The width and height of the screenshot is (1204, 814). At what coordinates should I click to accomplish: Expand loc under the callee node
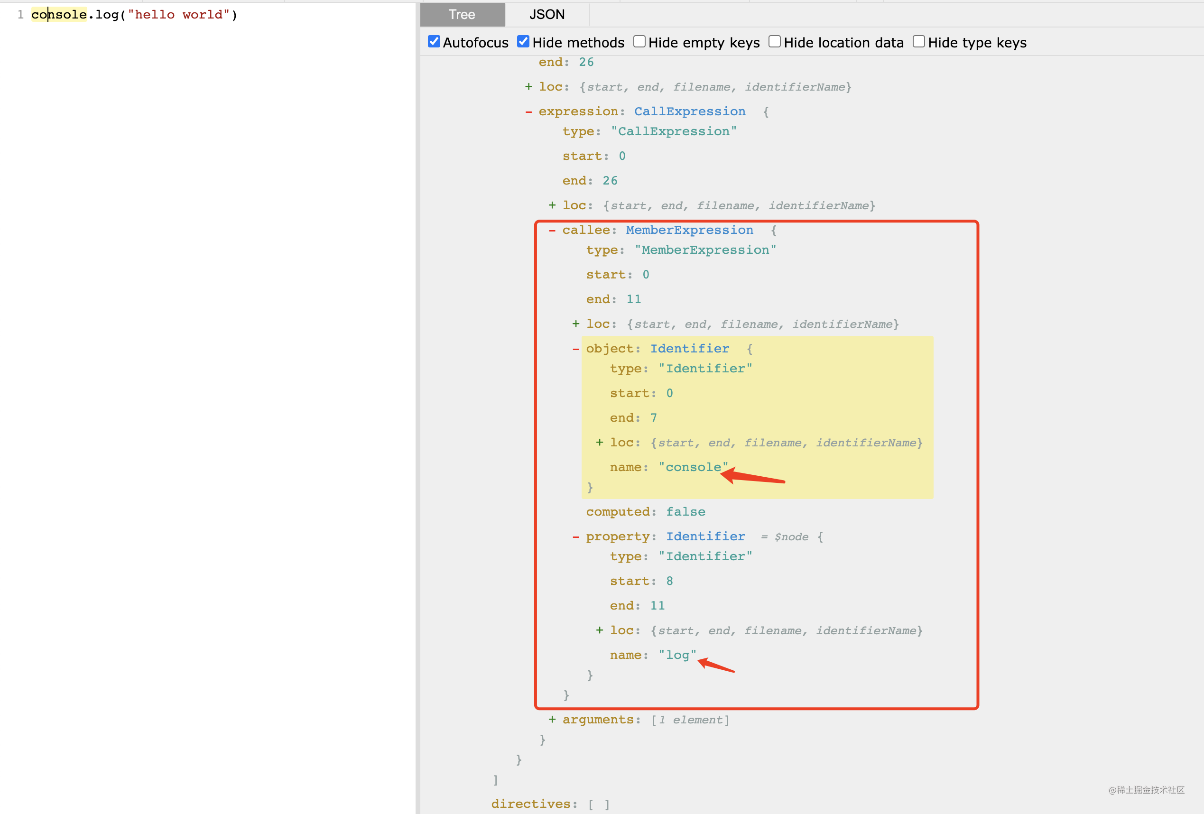pos(575,324)
